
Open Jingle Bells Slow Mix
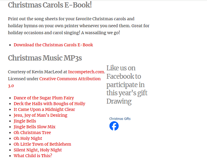[34, 127]
